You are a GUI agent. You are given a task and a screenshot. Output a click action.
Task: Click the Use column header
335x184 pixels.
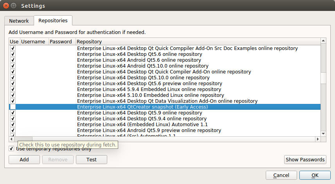pyautogui.click(x=14, y=41)
